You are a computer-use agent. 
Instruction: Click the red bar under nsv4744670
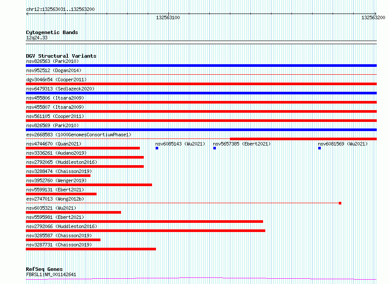(83, 148)
